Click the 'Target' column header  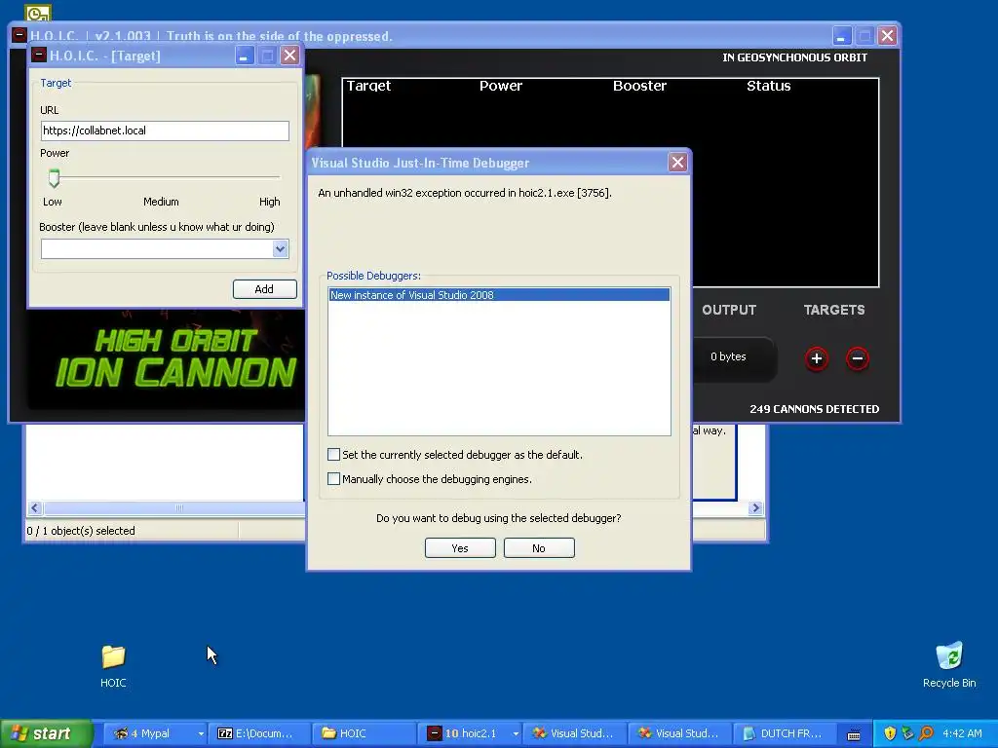368,86
